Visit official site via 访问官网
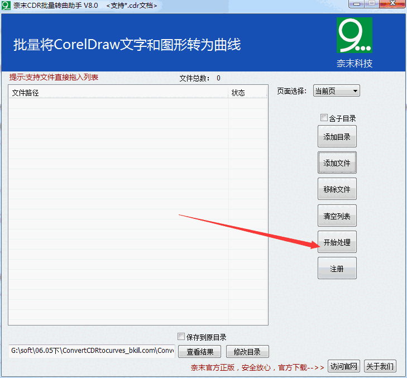The image size is (407, 378). [x=344, y=366]
